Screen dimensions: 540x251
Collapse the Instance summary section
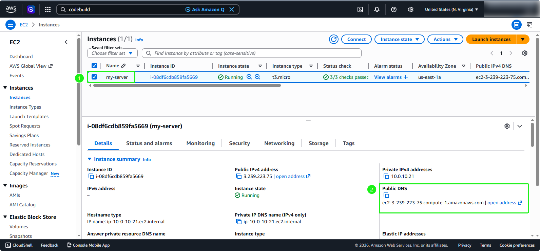pos(90,159)
